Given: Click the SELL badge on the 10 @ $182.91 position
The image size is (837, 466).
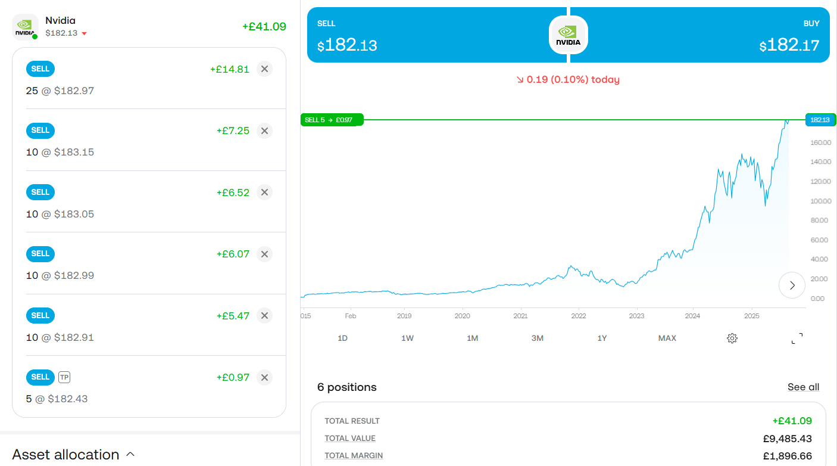Looking at the screenshot, I should click(x=40, y=316).
